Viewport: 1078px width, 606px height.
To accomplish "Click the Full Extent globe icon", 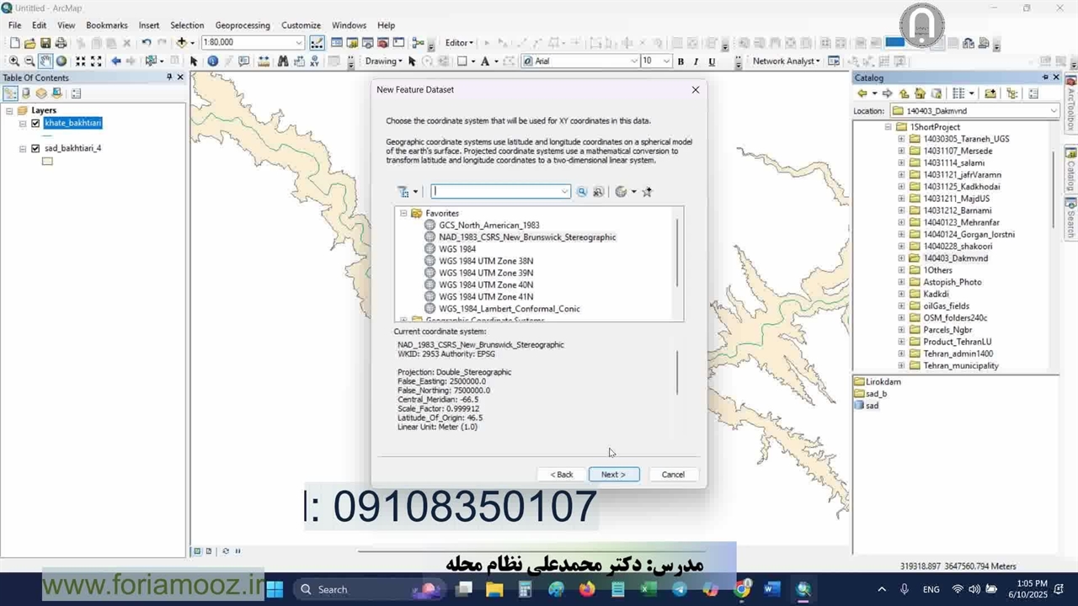I will click(61, 61).
